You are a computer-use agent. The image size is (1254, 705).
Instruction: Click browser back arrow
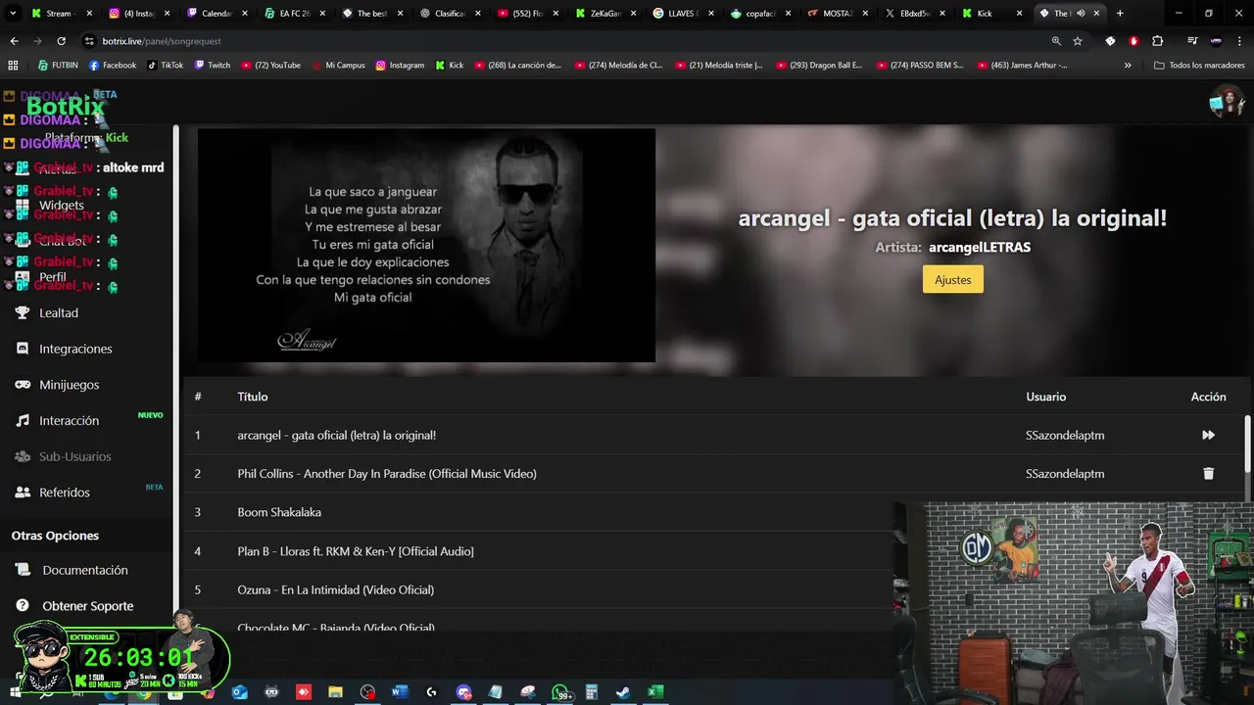click(14, 41)
